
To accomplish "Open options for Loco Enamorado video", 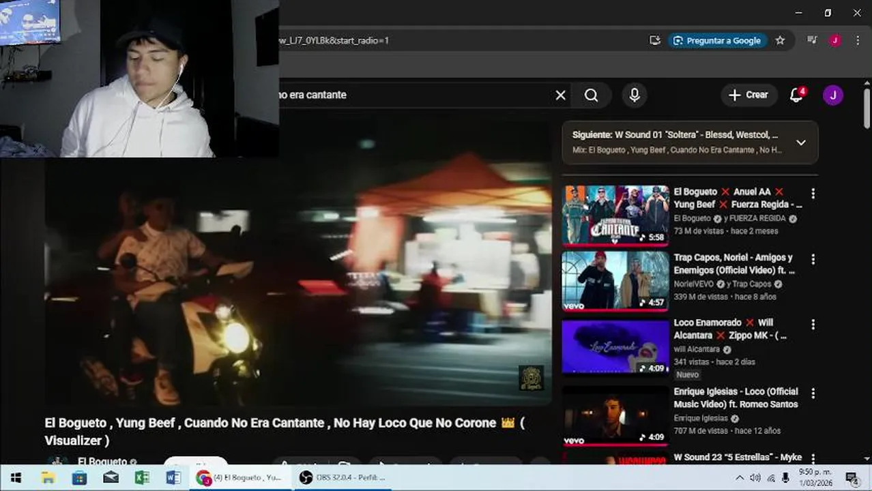I will [813, 325].
